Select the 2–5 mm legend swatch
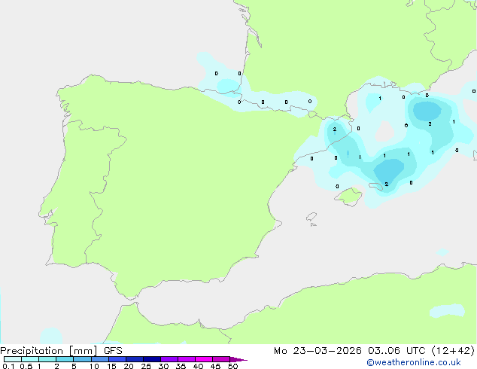477x369 pixels. click(x=65, y=359)
